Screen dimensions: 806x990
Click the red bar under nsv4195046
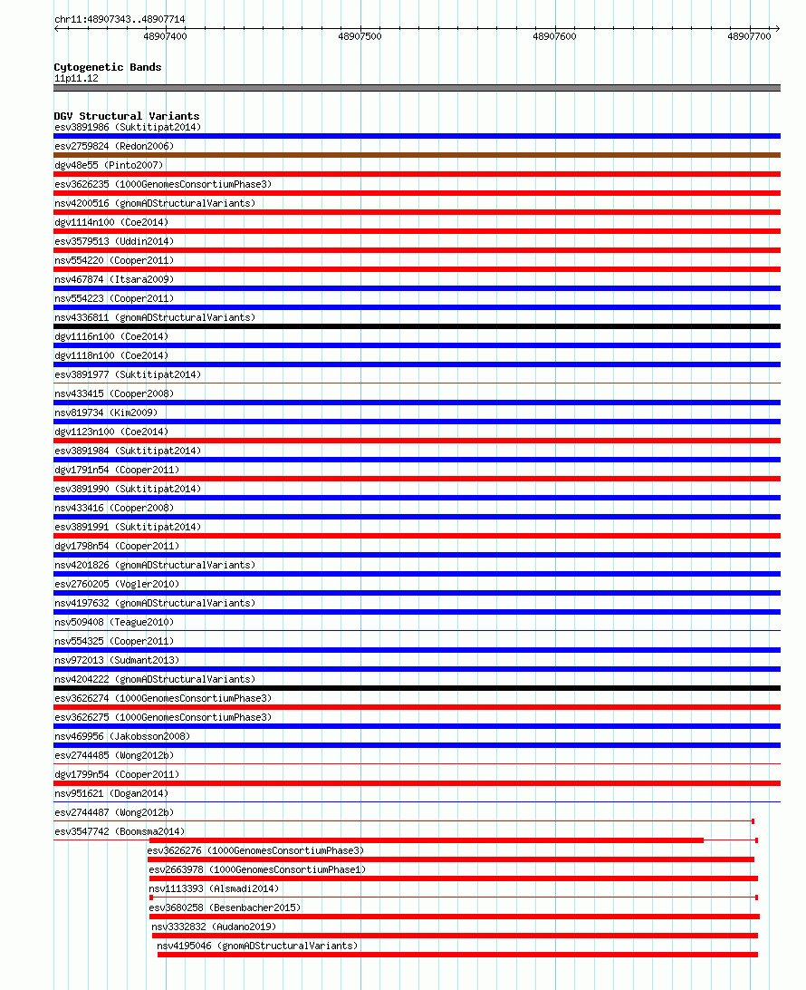tap(457, 955)
